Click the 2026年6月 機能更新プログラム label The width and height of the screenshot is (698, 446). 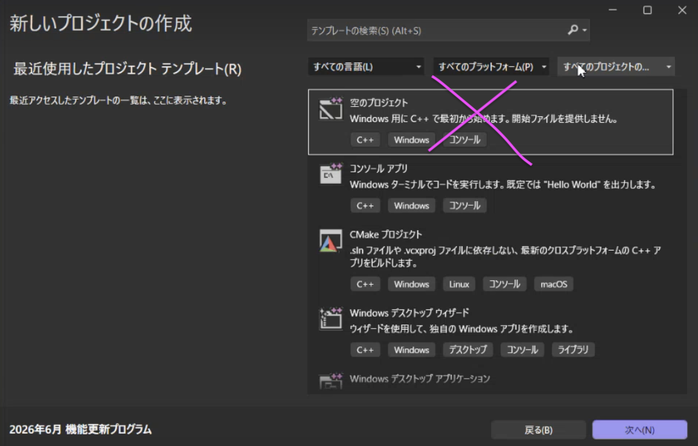[80, 429]
